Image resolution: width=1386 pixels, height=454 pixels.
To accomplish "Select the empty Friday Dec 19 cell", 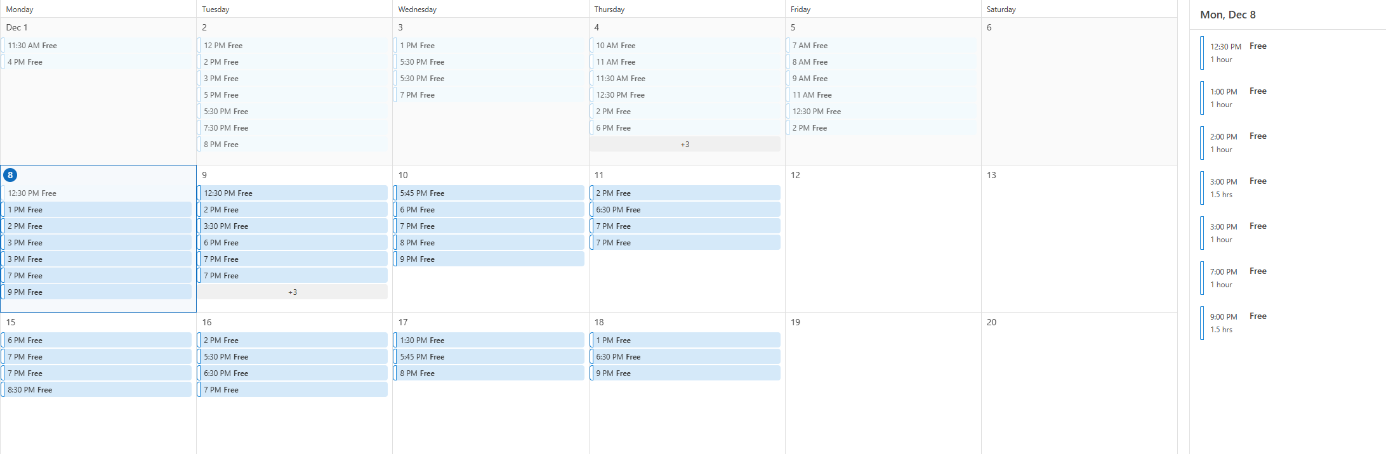I will point(883,384).
